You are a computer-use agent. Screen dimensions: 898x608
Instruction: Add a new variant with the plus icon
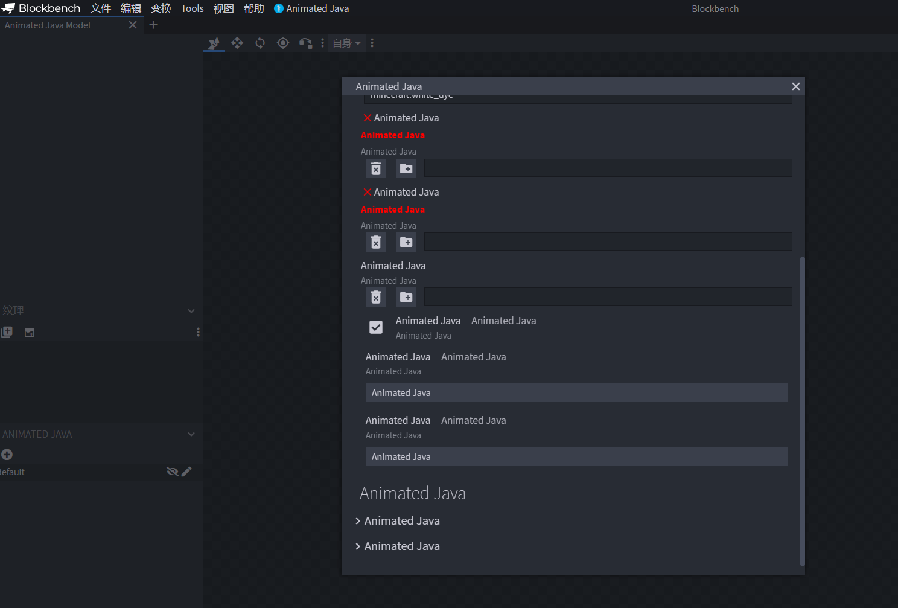(7, 455)
